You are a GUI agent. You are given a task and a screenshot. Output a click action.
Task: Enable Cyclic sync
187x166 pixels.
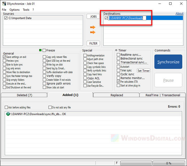(x=118, y=74)
